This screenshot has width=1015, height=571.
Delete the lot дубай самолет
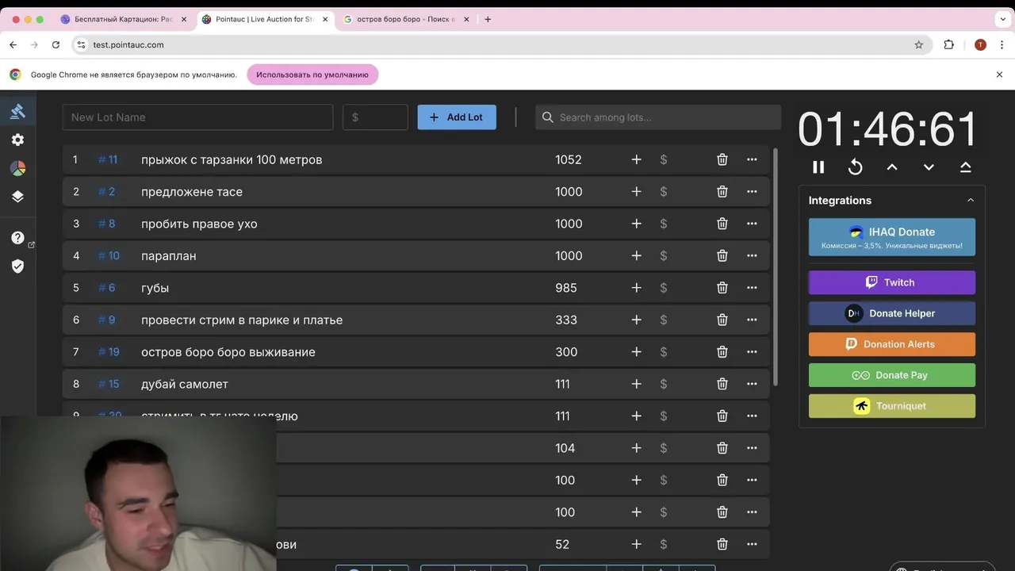(722, 384)
